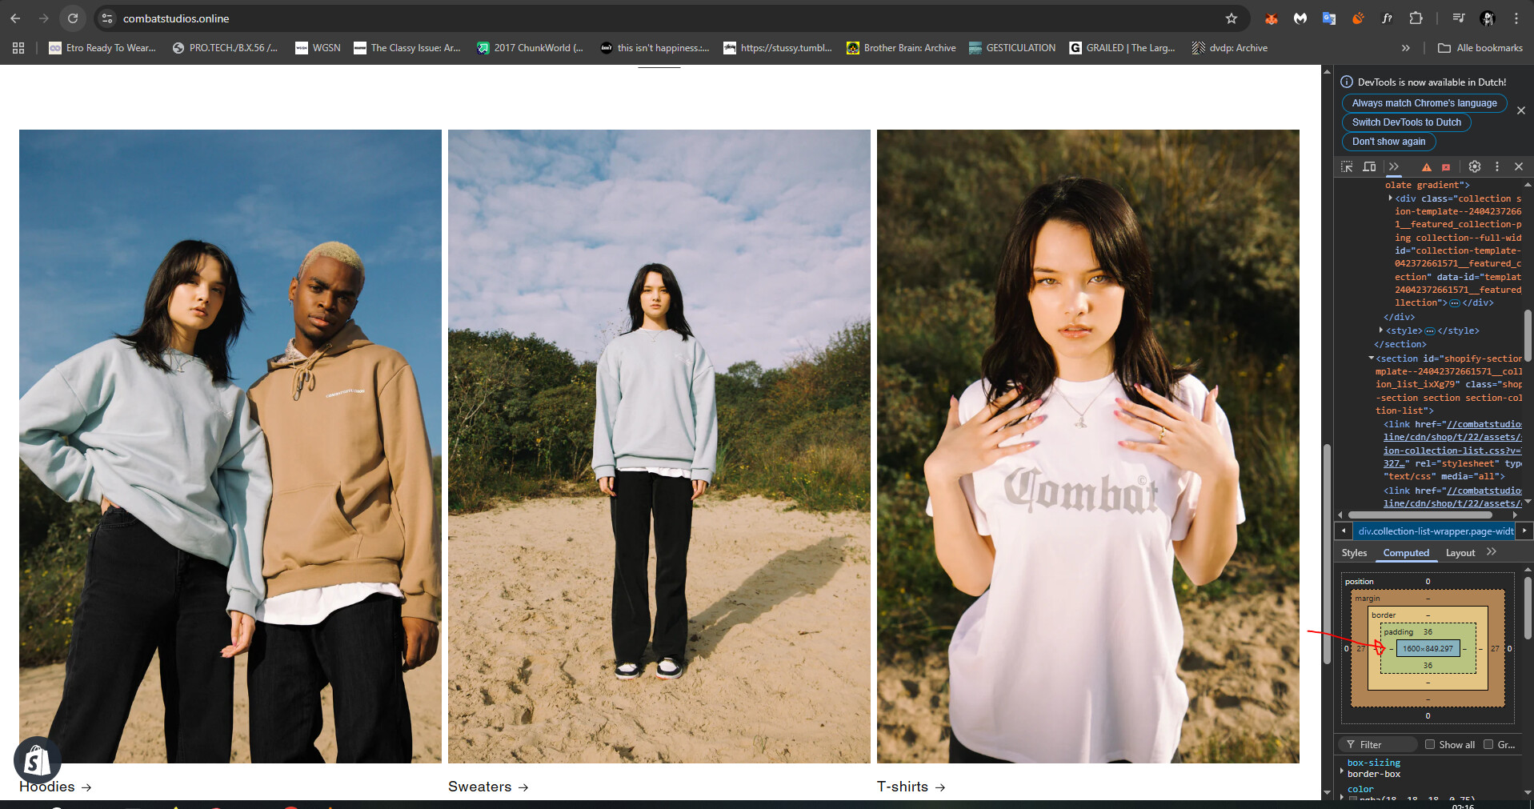Expand the collapsed ellipsis in the style tag
The width and height of the screenshot is (1534, 809).
[1430, 331]
